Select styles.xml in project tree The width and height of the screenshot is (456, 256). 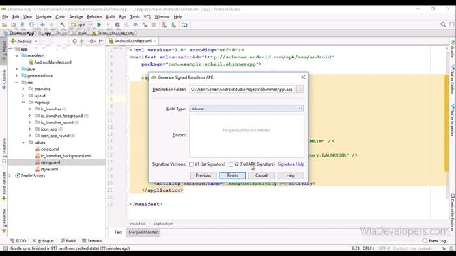click(49, 169)
